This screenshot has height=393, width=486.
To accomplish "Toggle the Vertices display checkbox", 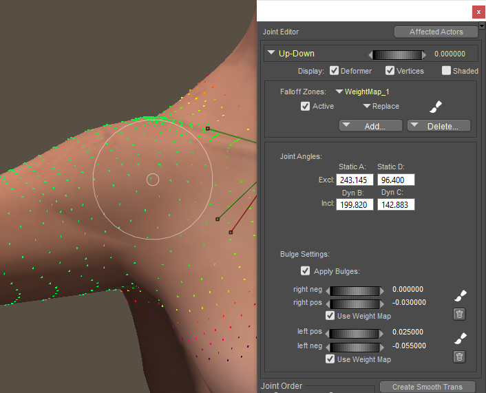I will [390, 71].
